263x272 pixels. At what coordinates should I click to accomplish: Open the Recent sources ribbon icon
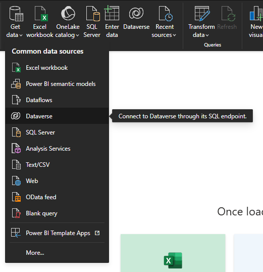click(x=166, y=14)
